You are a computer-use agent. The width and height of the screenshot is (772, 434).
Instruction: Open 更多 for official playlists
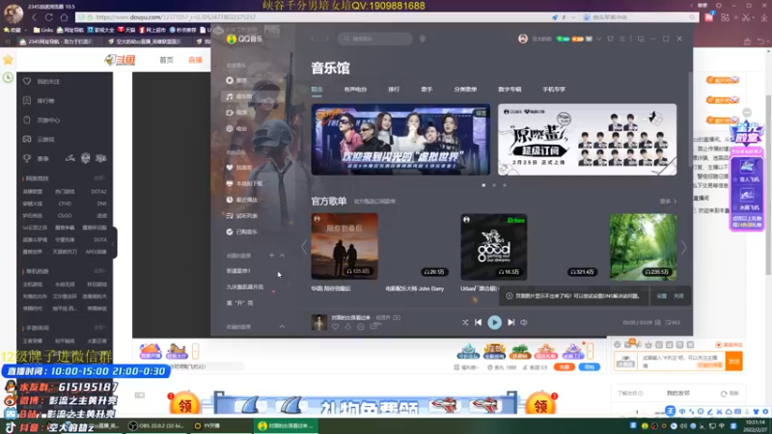coord(668,202)
